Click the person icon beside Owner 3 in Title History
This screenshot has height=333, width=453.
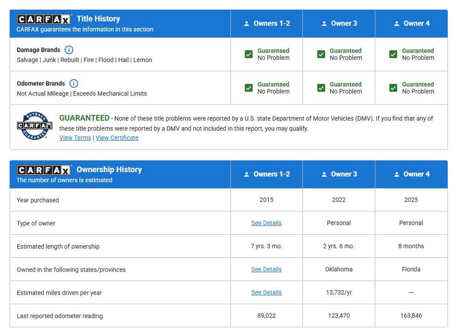324,23
